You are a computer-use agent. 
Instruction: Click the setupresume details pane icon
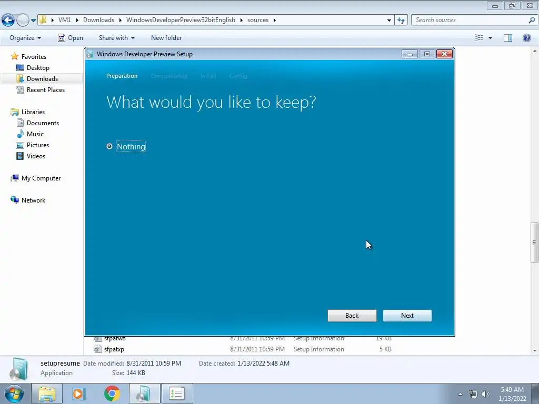click(x=19, y=369)
